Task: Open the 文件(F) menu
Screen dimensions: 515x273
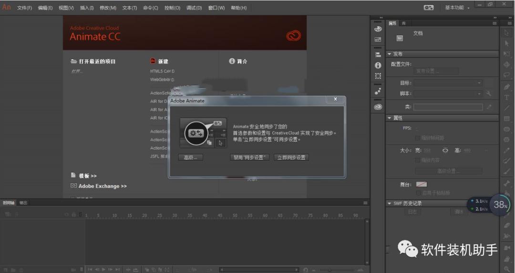Action: click(25, 8)
